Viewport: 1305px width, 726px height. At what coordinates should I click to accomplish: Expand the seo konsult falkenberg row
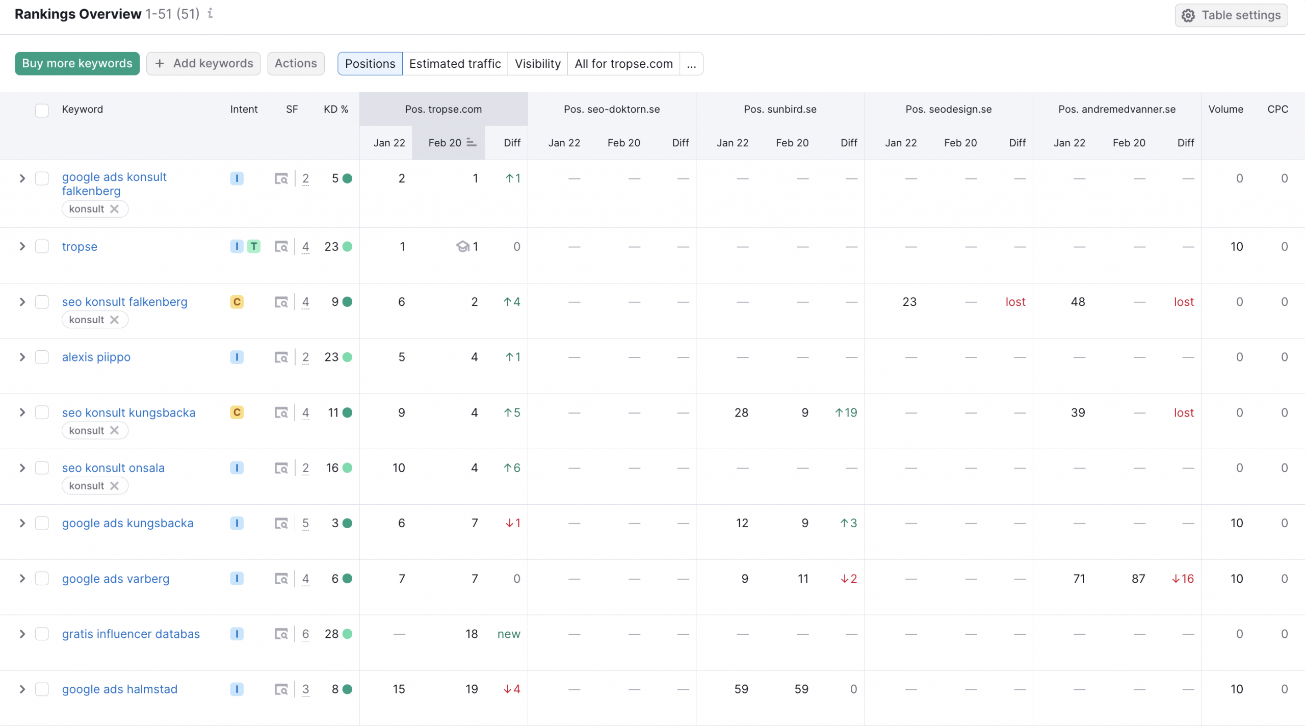(x=22, y=302)
